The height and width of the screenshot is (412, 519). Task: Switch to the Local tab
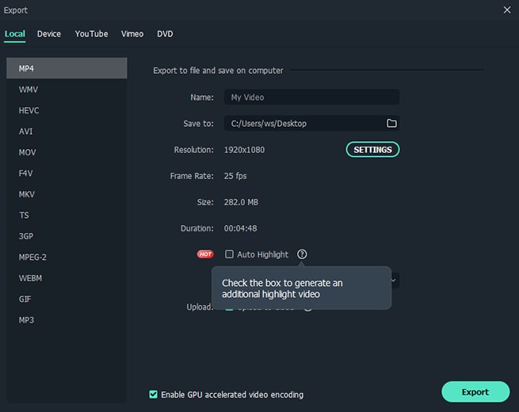14,34
